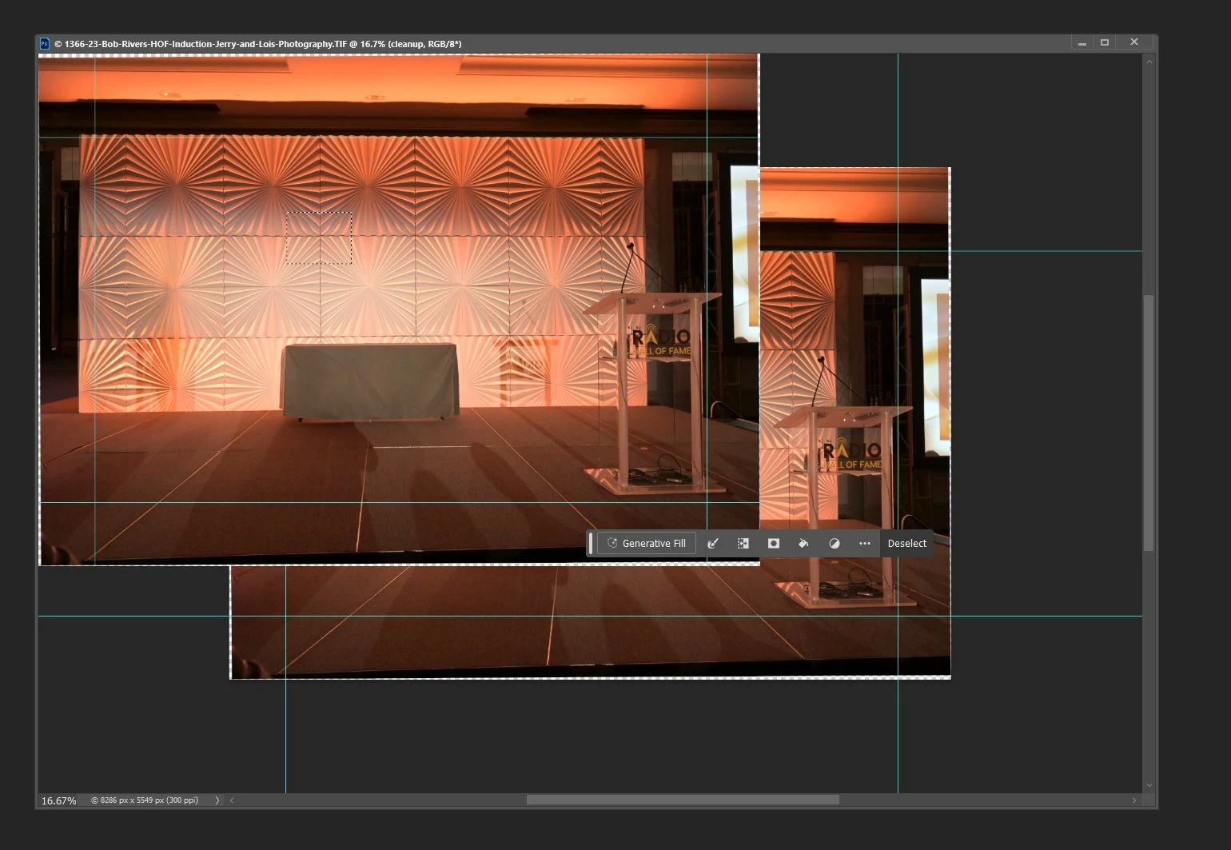Open Modify Selection brush icon in task bar

(713, 543)
